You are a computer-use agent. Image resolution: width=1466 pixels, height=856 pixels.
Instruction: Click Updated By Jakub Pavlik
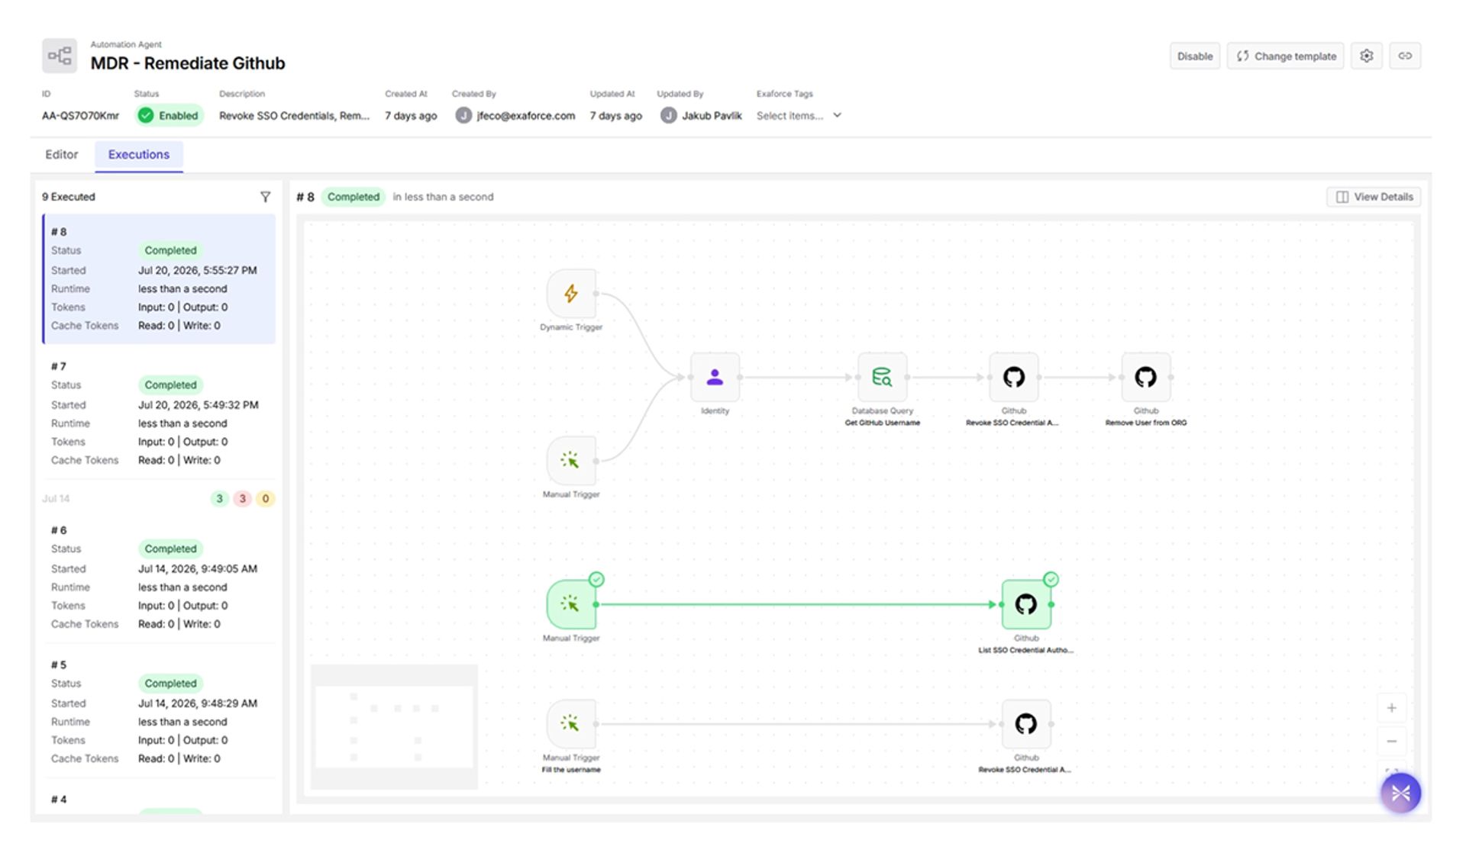tap(701, 116)
